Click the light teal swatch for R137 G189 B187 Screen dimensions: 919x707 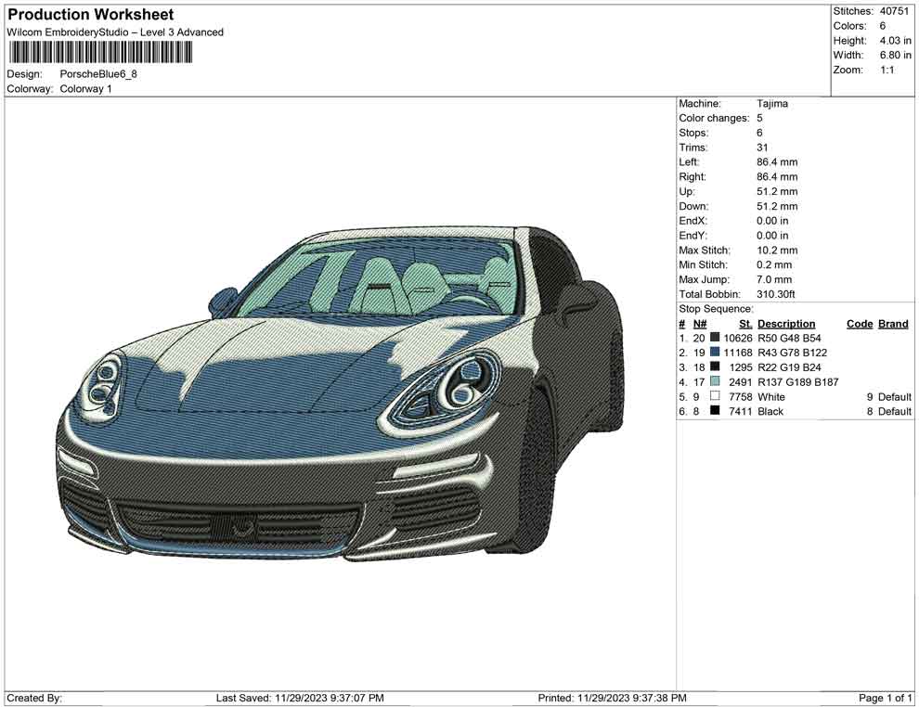pos(713,382)
